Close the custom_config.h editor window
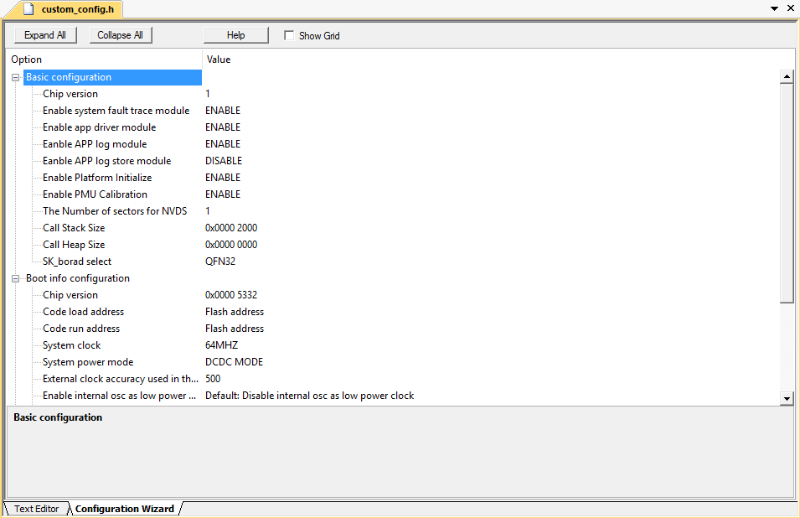This screenshot has height=518, width=800. (x=790, y=8)
